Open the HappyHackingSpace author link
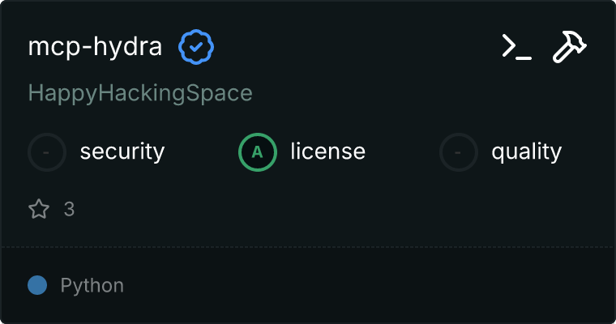This screenshot has height=324, width=616. (140, 93)
